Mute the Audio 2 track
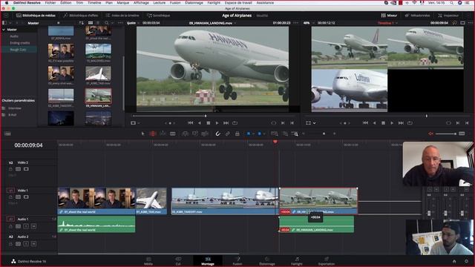This screenshot has height=267, width=475. (33, 244)
